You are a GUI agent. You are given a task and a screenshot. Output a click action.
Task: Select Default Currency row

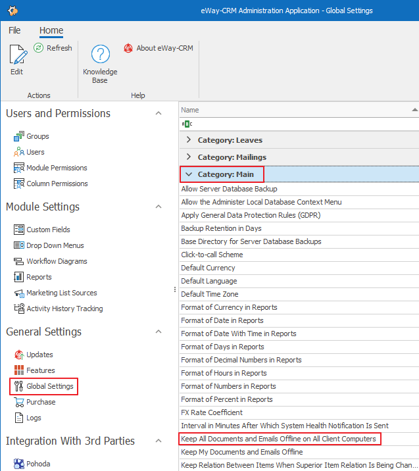click(x=299, y=268)
